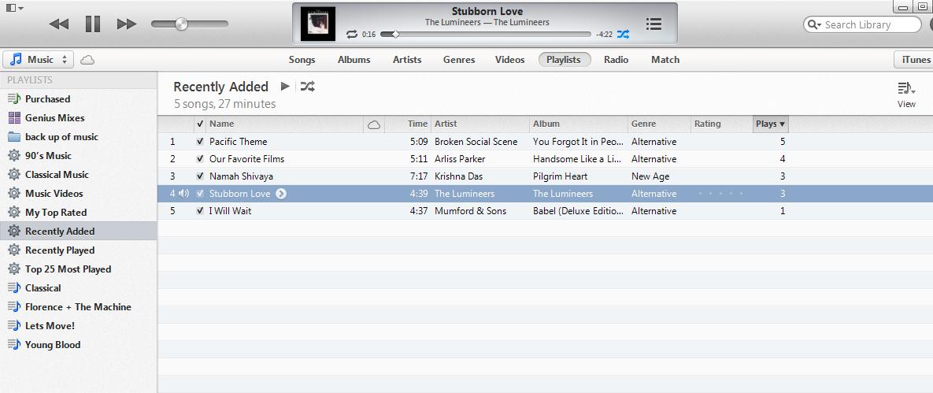
Task: Shuffle the Recently Added playlist
Action: [x=308, y=87]
